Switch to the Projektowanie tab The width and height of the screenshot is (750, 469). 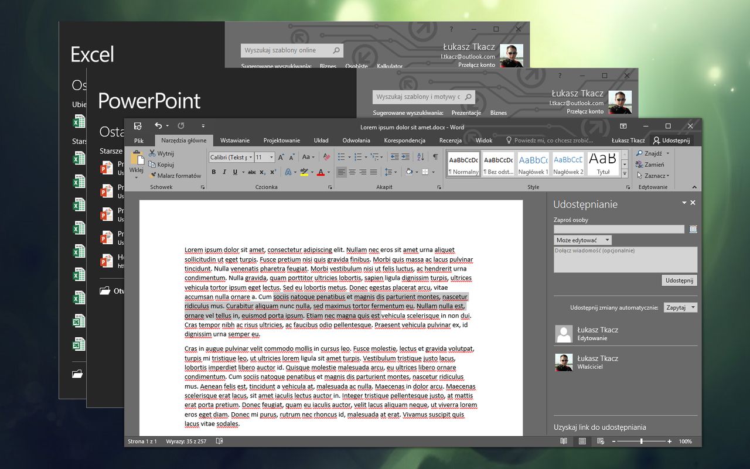coord(282,141)
